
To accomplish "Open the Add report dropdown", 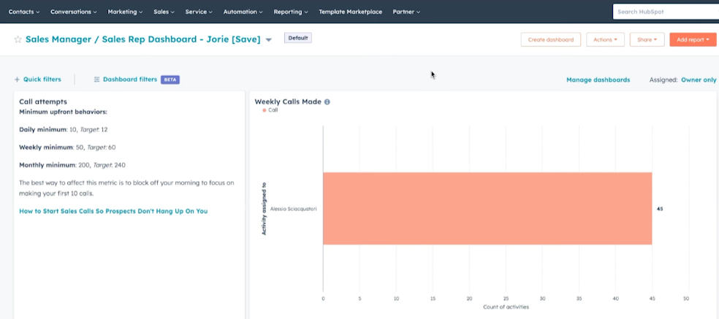I will (x=693, y=39).
